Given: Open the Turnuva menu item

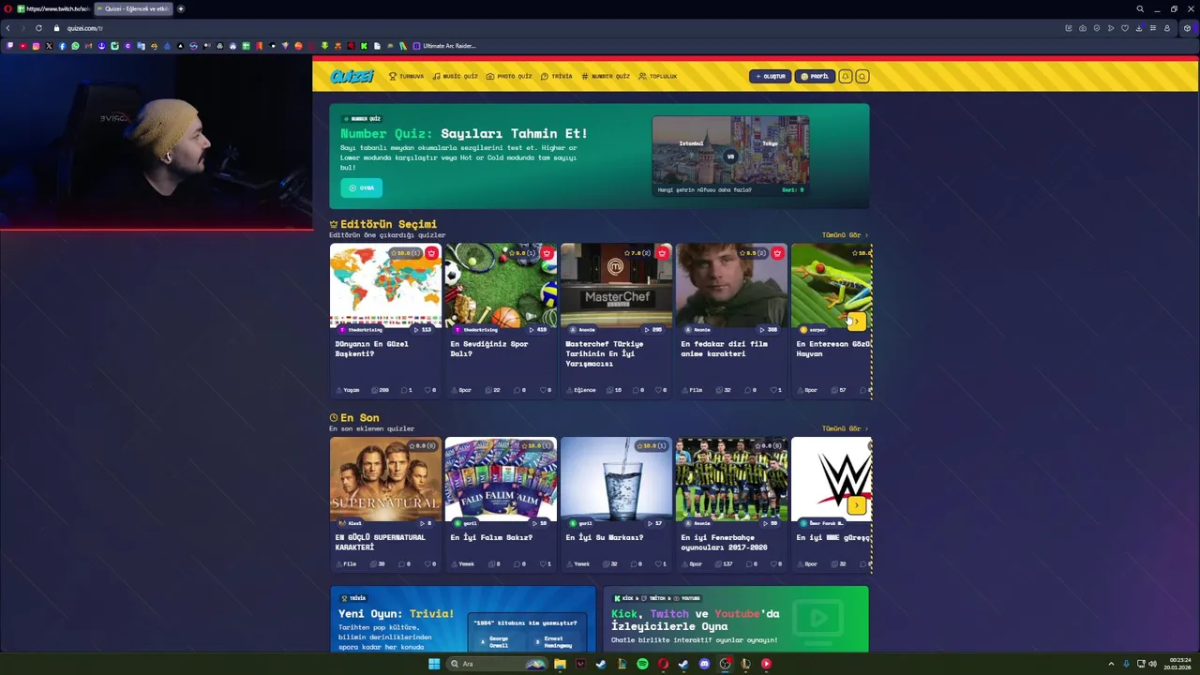Looking at the screenshot, I should (406, 76).
